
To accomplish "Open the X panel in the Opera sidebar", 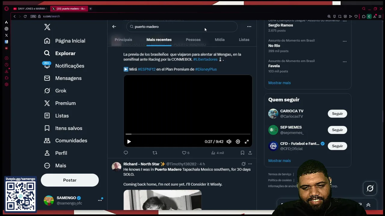I will click(6, 35).
